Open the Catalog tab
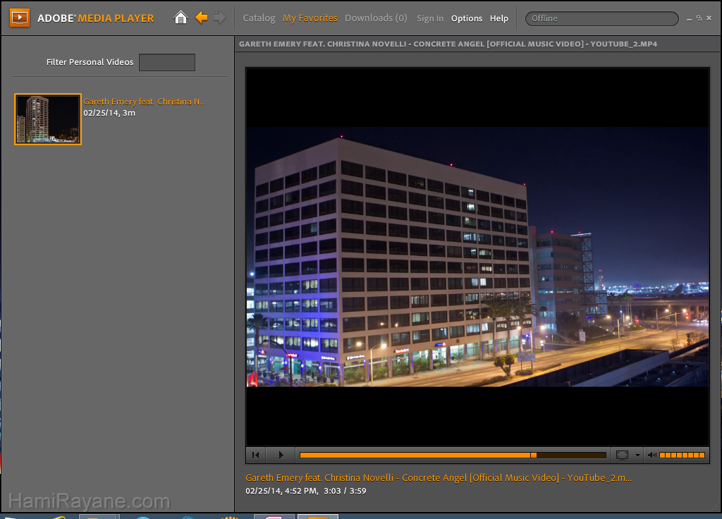722x519 pixels. [259, 18]
